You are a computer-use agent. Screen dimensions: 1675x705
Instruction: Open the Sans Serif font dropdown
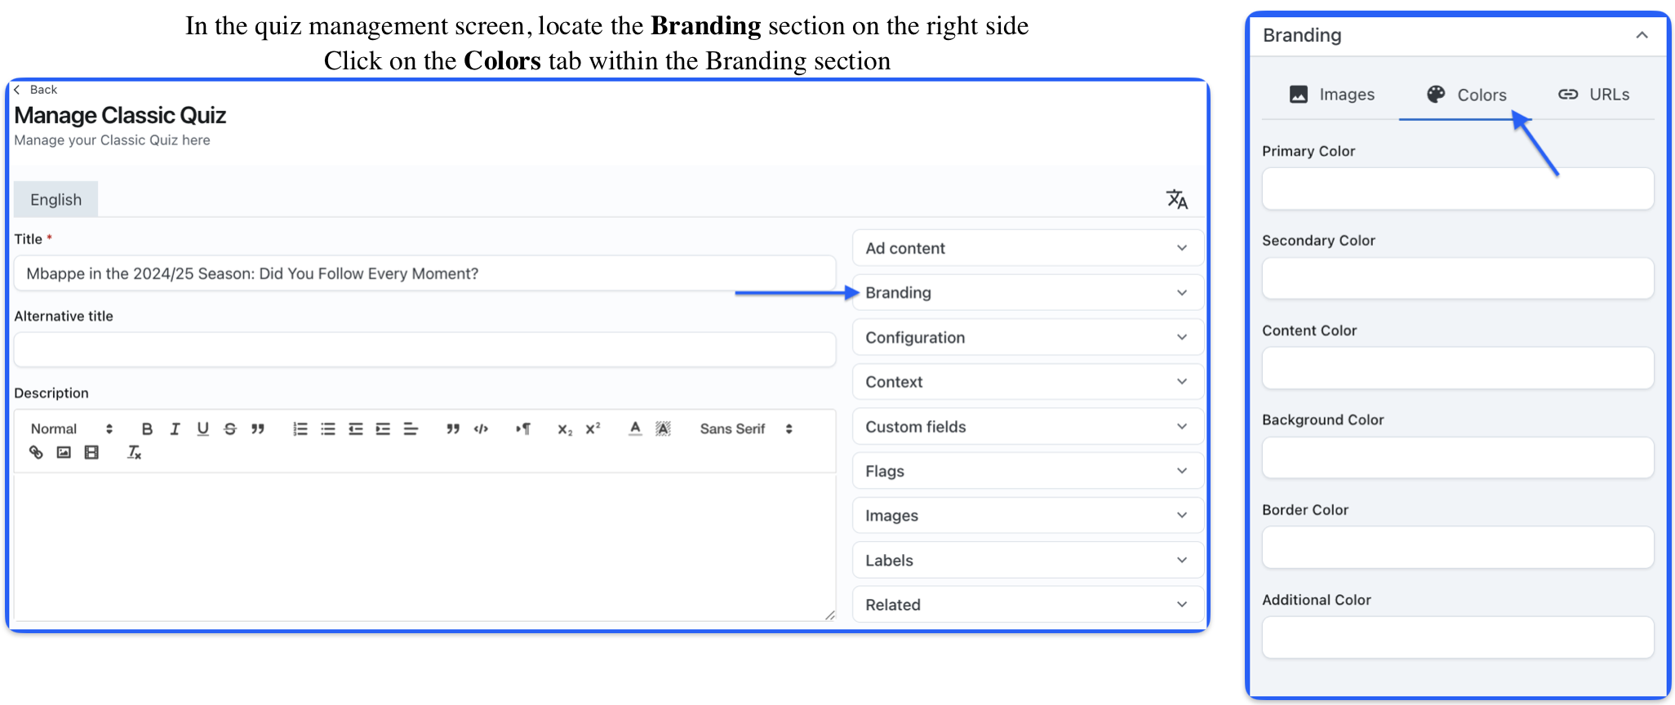click(x=745, y=429)
